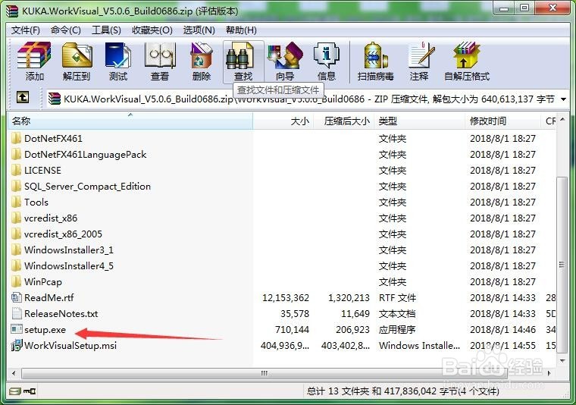Click size value 12,153,362 of ReadMe.rtf
The width and height of the screenshot is (576, 405).
[x=286, y=298]
